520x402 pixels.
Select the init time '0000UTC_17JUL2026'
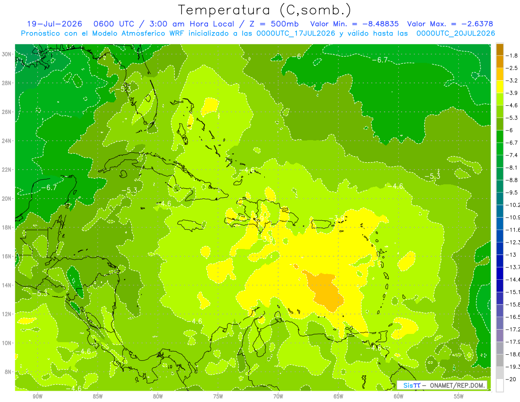(296, 33)
